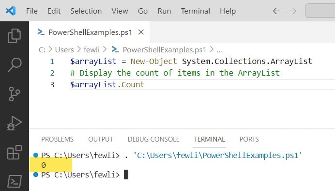
Task: Switch to the PORTS panel tab
Action: point(249,139)
